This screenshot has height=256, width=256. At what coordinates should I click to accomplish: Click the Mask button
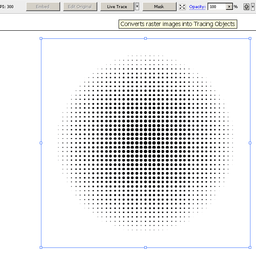coord(159,7)
